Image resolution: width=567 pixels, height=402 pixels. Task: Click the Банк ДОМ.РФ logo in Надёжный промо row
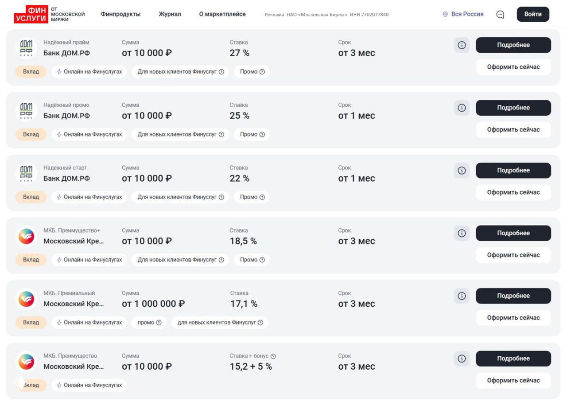click(x=26, y=110)
